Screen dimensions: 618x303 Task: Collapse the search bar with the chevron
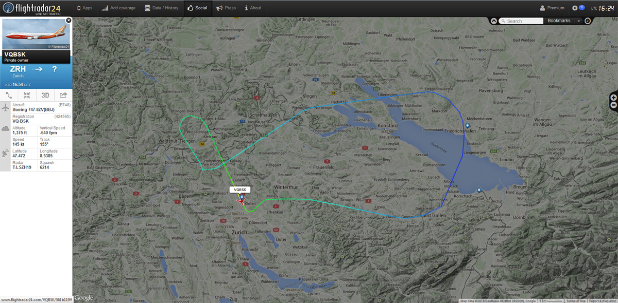[494, 21]
